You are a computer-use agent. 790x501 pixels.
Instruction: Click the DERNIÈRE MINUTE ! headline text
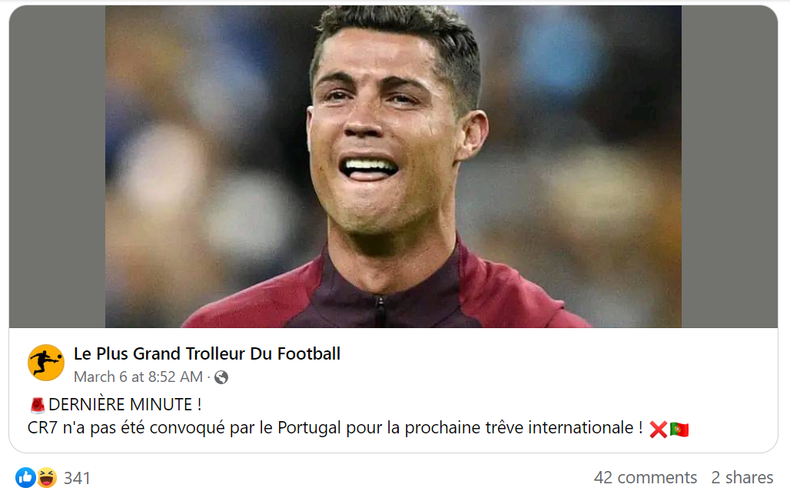coord(125,405)
